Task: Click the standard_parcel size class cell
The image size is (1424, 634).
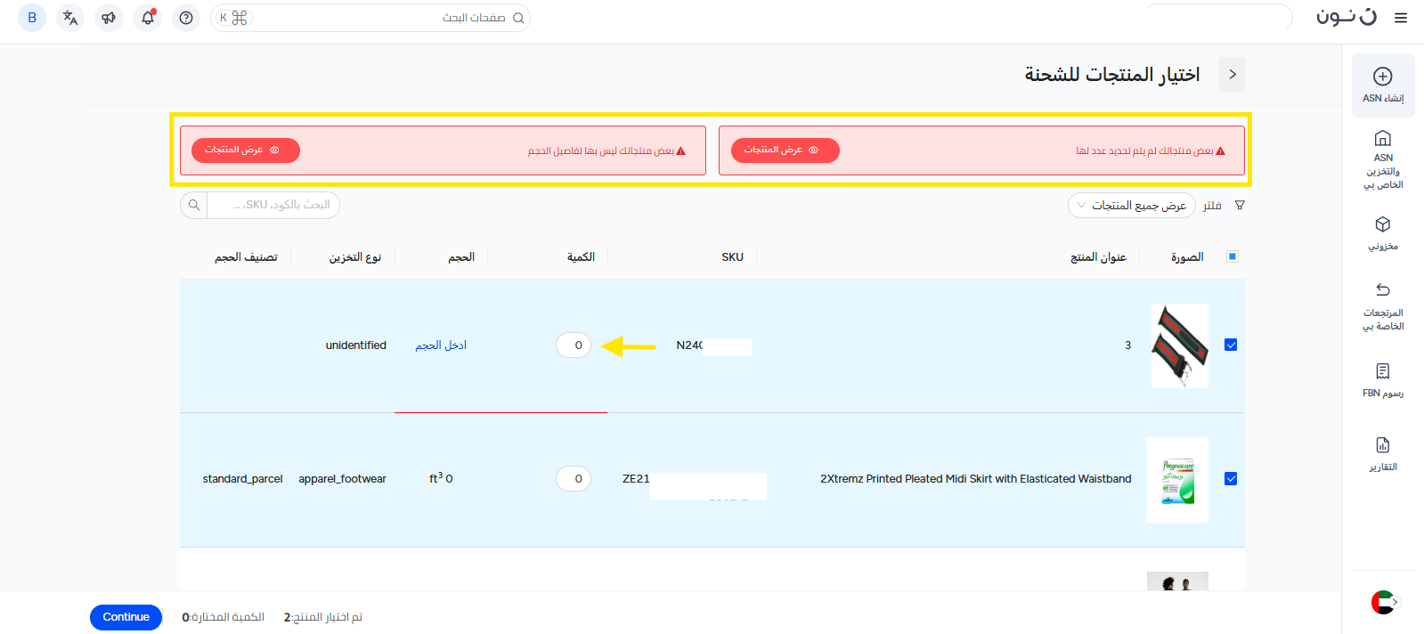Action: 242,479
